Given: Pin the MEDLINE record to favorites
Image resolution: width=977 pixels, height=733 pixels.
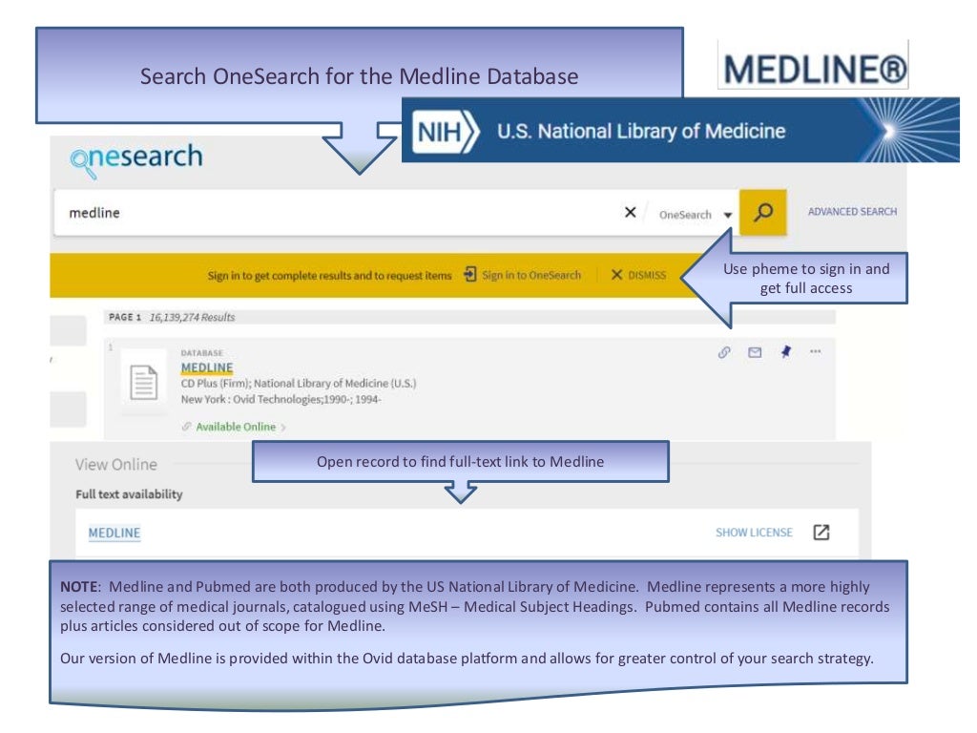Looking at the screenshot, I should click(786, 352).
